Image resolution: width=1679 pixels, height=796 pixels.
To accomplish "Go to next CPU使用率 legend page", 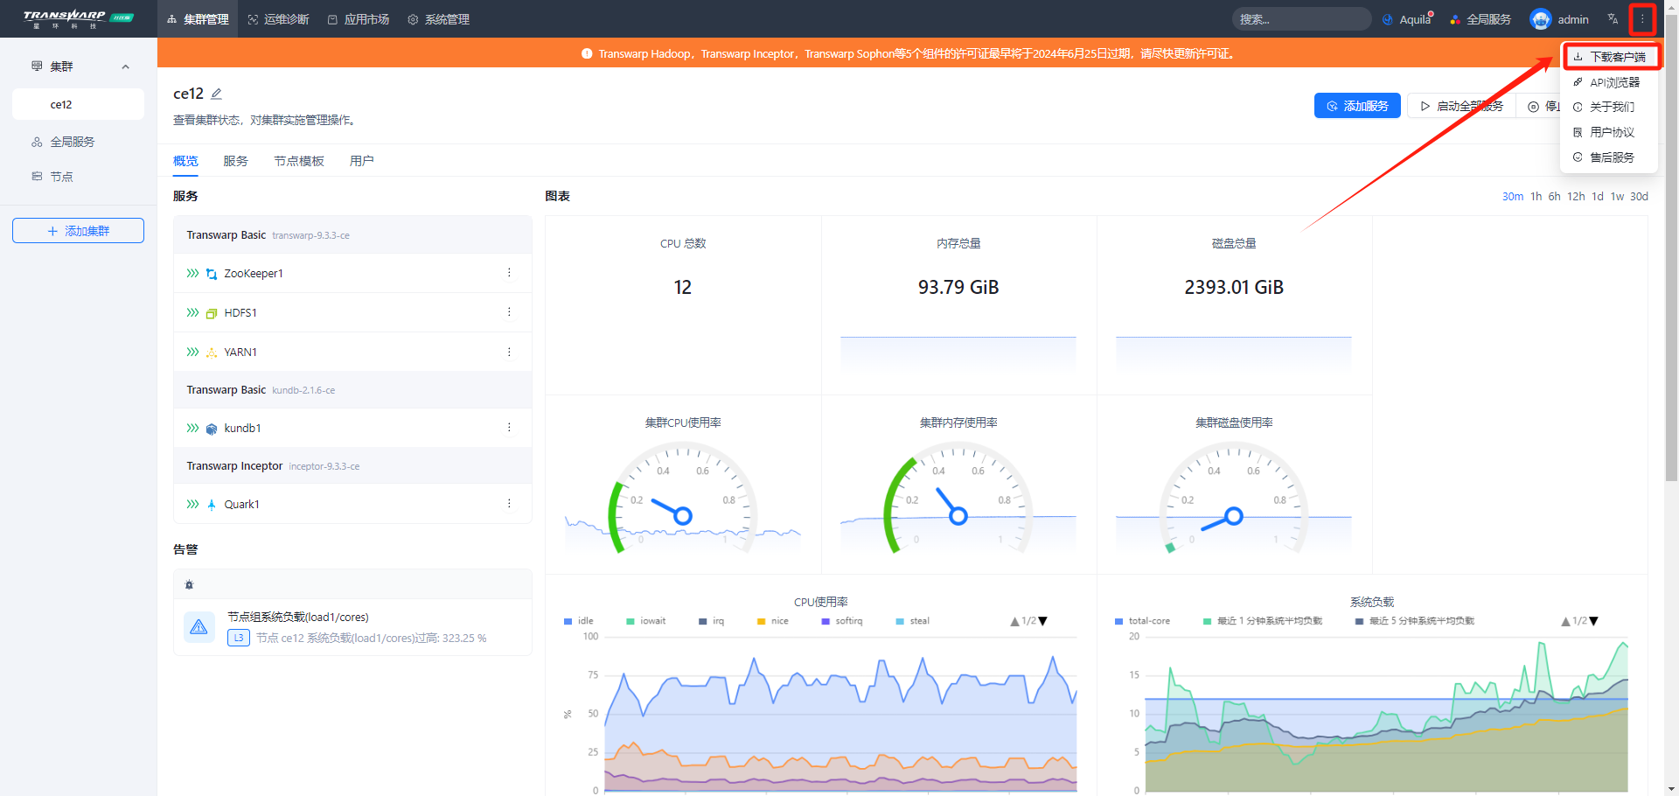I will (1042, 621).
